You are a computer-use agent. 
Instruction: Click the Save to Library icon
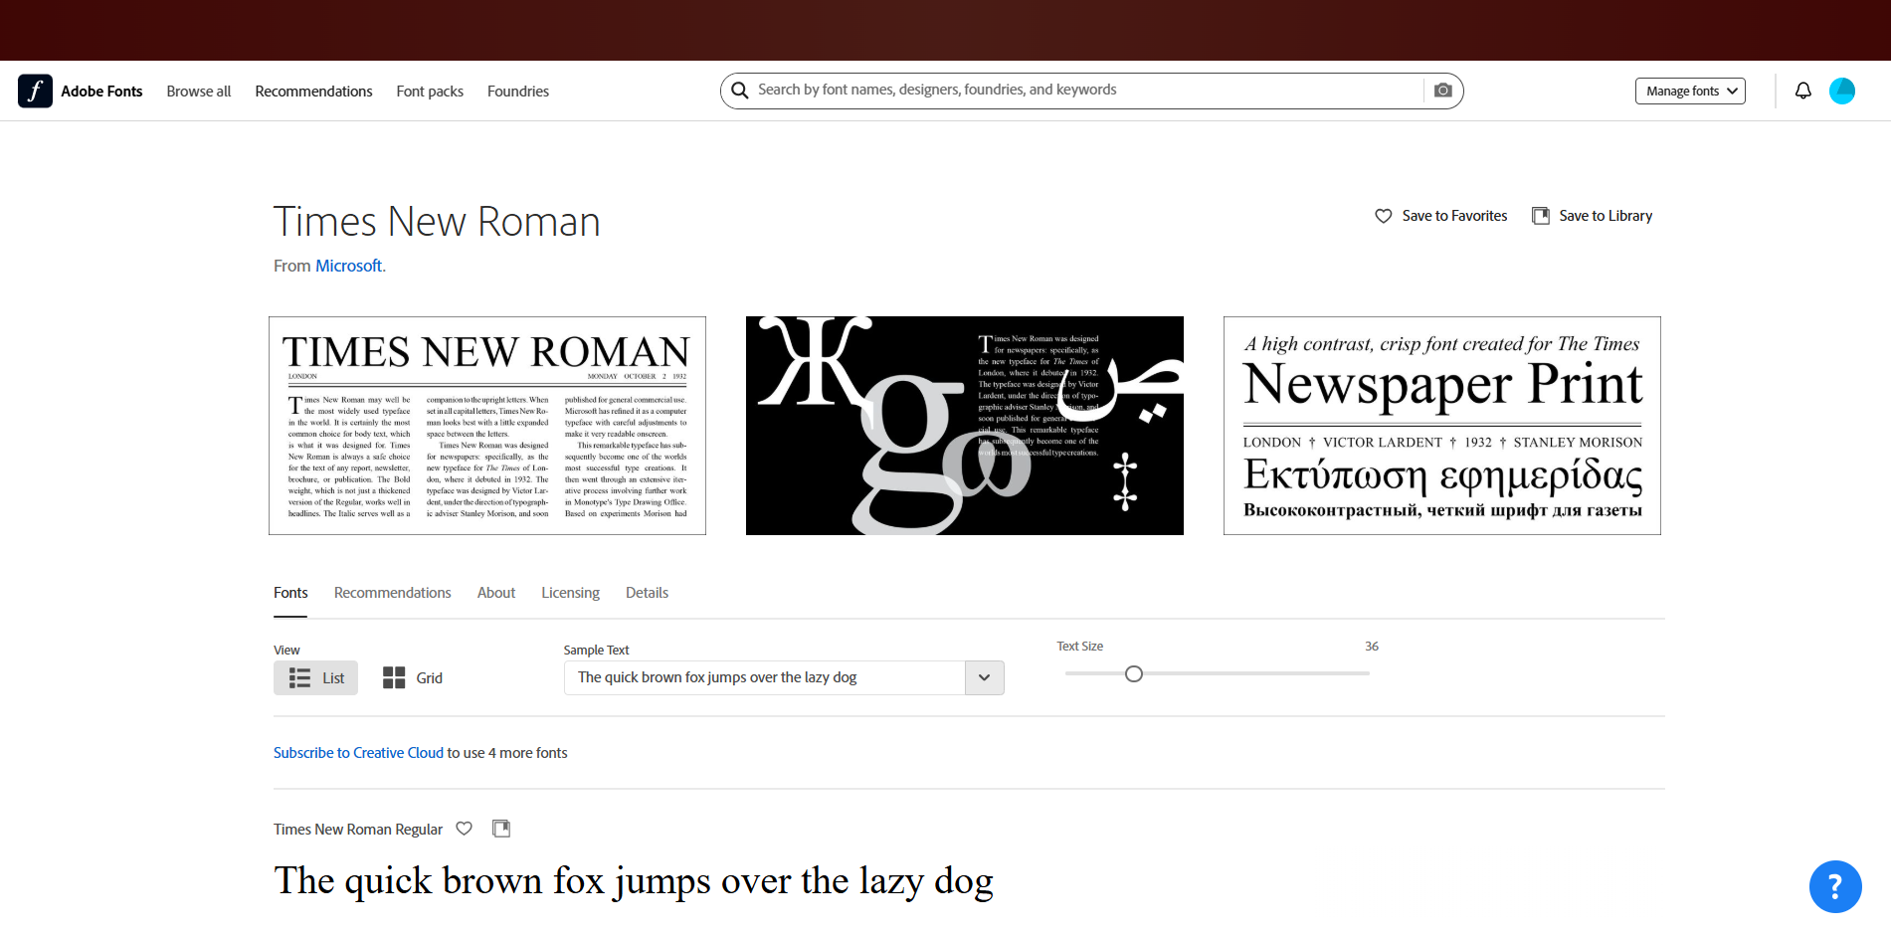[1541, 215]
